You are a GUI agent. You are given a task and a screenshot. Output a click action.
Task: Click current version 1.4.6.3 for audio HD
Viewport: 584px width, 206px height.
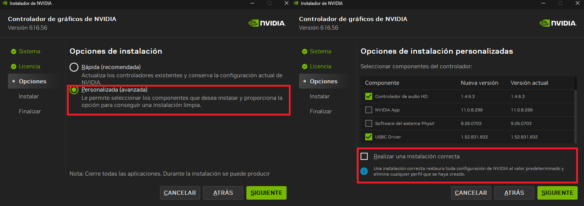click(x=518, y=96)
